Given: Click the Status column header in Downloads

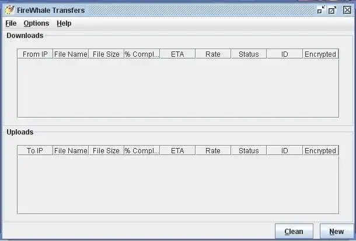Looking at the screenshot, I should 249,54.
